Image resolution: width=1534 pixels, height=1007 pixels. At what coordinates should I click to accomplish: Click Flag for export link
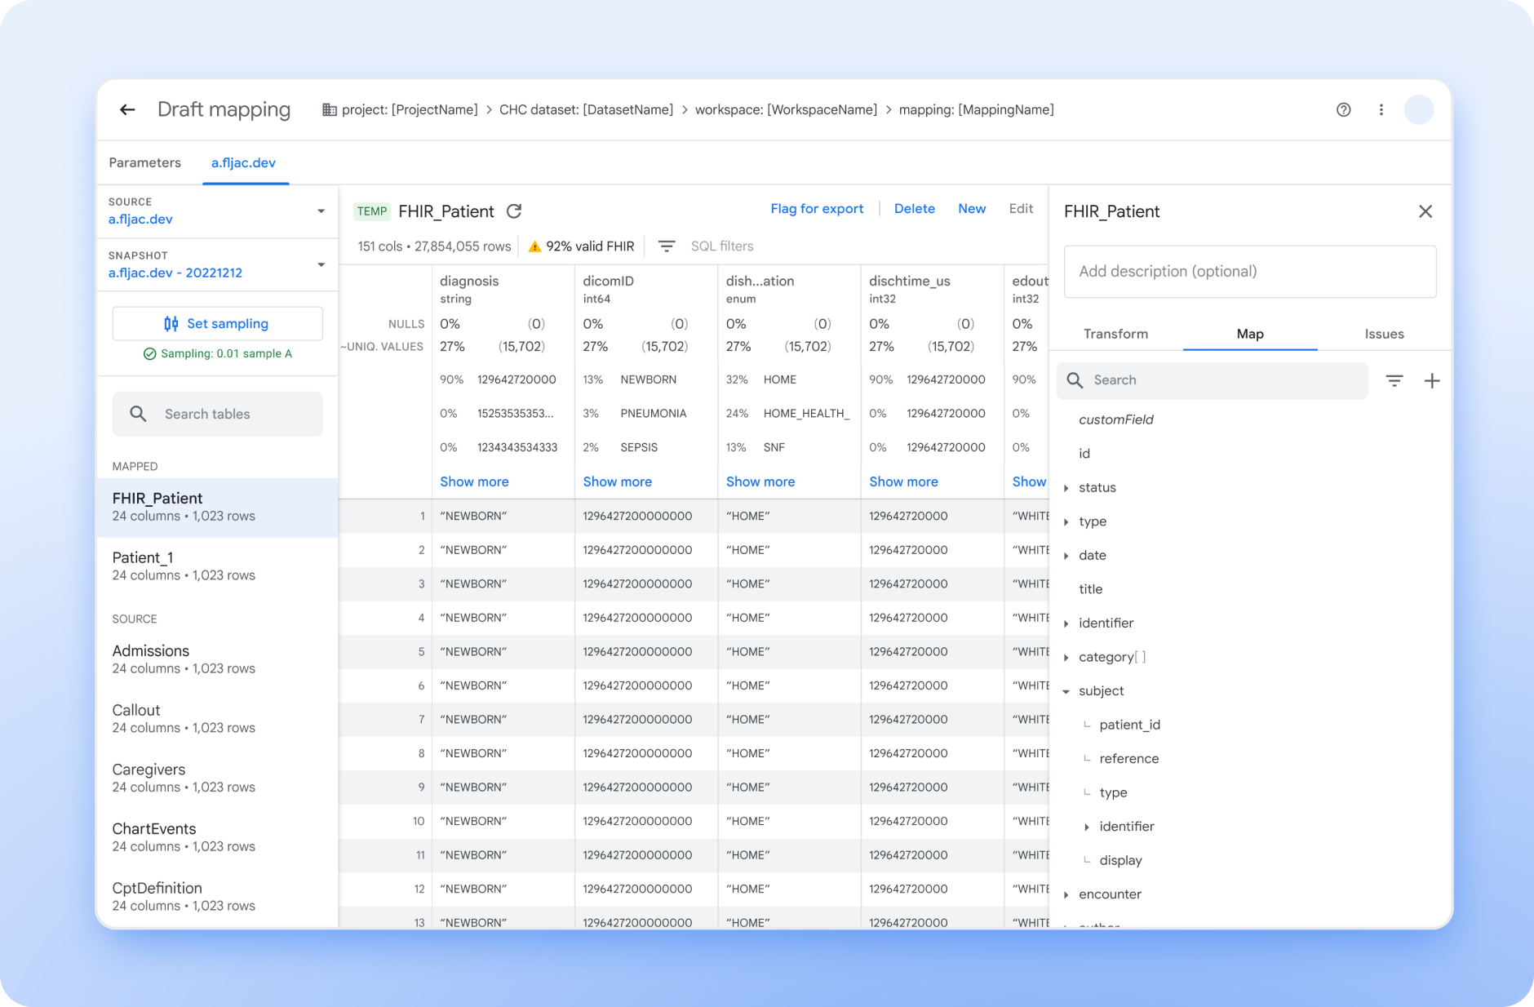pos(816,209)
